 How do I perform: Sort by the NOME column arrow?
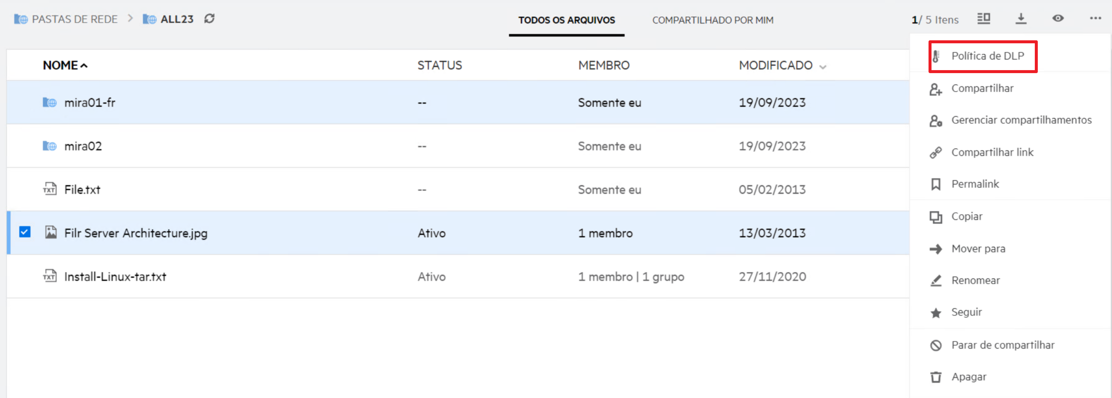click(84, 66)
